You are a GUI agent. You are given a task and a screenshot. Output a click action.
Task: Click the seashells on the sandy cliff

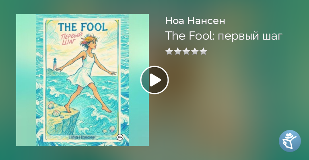point(54,110)
